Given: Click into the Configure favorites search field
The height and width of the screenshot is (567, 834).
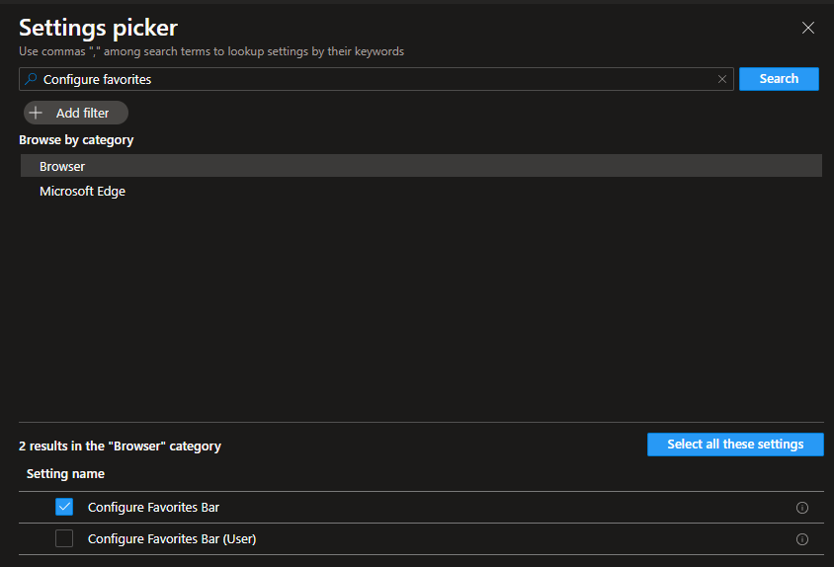Looking at the screenshot, I should click(376, 79).
